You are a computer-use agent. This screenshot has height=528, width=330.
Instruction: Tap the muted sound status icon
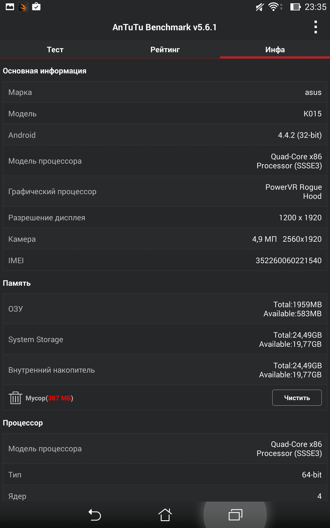260,7
